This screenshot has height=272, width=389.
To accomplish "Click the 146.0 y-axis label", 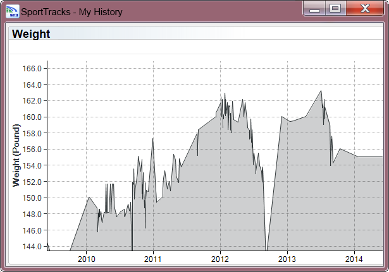I will point(32,230).
